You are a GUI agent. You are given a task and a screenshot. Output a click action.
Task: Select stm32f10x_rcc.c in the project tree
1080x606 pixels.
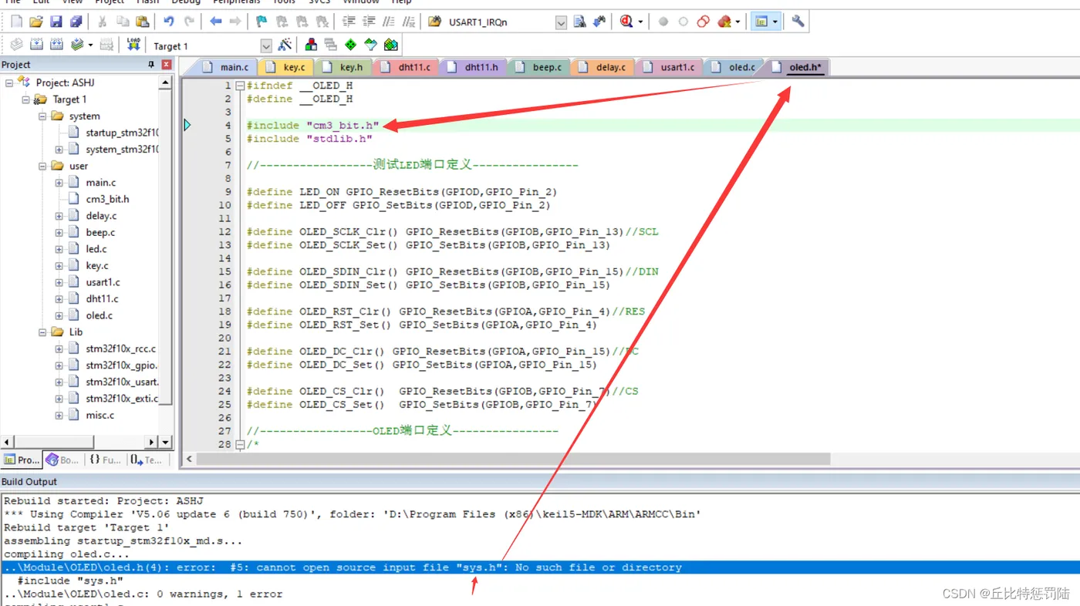click(x=120, y=348)
